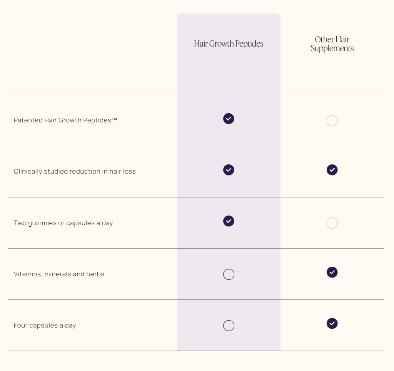This screenshot has width=394, height=371.
Task: Click the Vitamins, minerals and herbs label
Action: tap(59, 274)
